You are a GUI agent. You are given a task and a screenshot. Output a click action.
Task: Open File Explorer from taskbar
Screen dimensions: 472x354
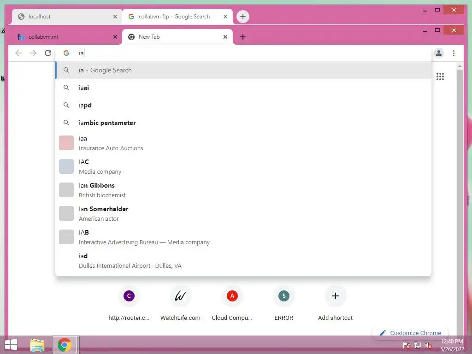37,345
